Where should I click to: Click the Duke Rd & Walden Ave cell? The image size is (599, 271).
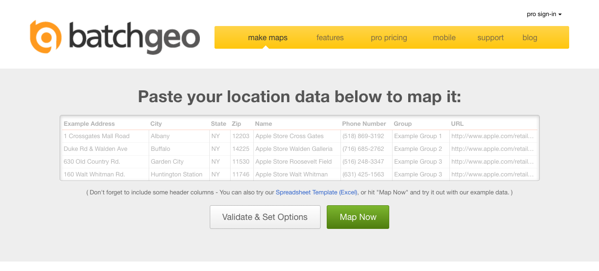click(106, 149)
